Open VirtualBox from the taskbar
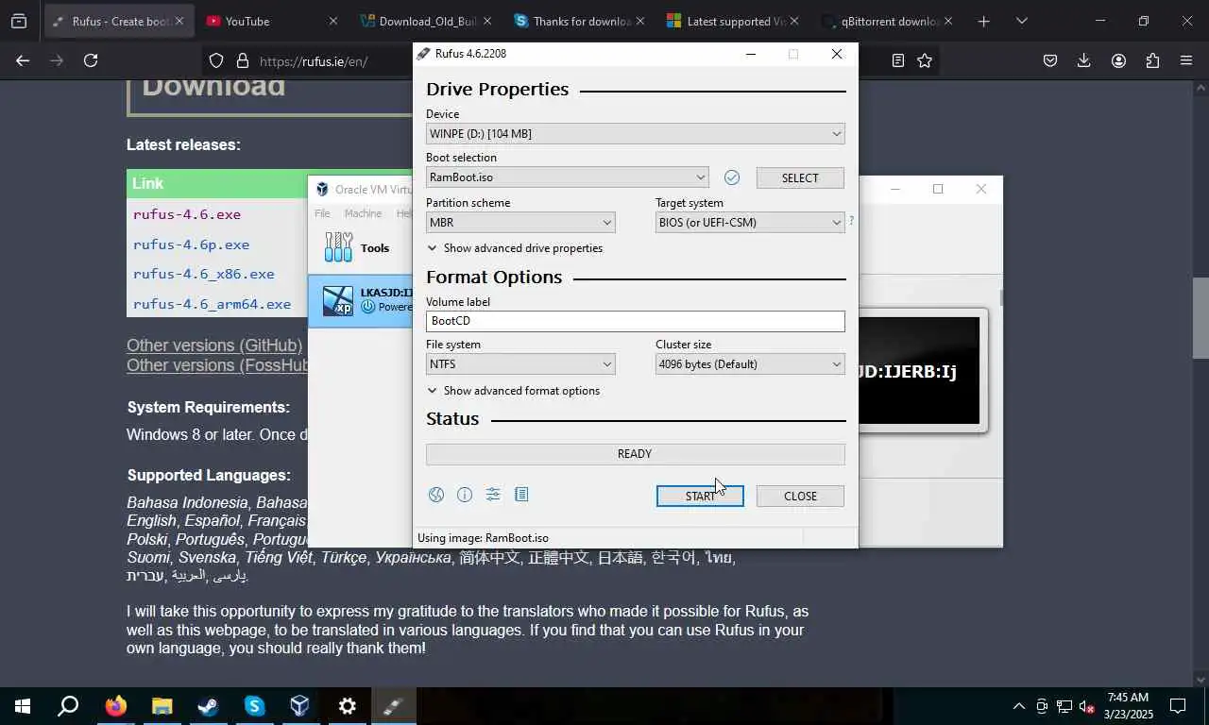Viewport: 1209px width, 725px height. point(300,705)
